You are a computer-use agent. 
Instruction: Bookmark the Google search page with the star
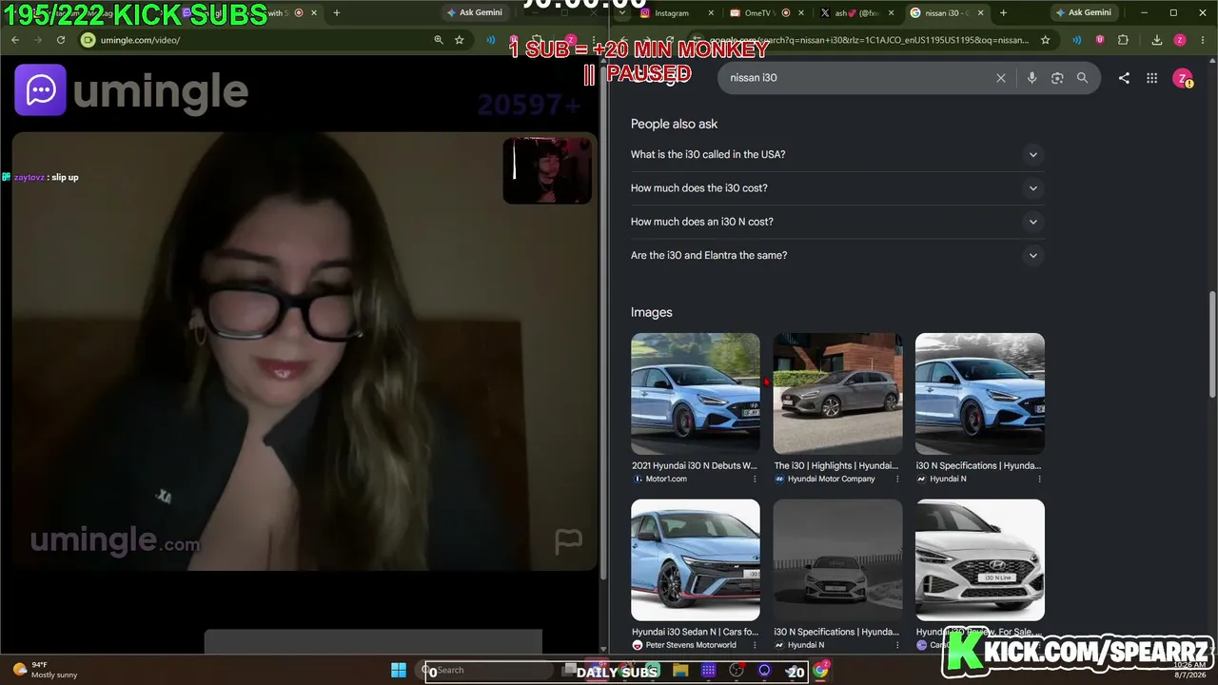1045,40
